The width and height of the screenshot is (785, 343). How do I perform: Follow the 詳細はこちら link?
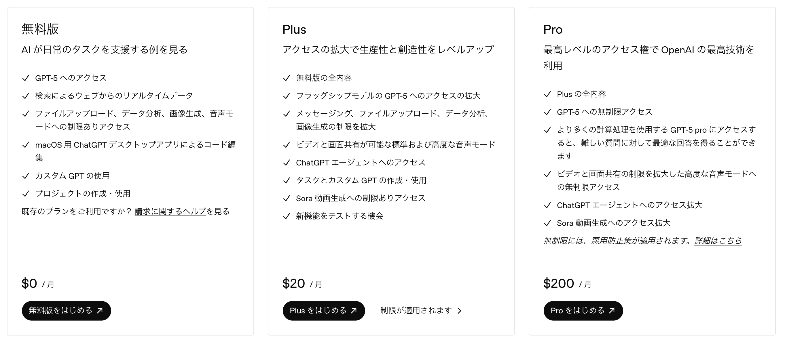pyautogui.click(x=718, y=241)
